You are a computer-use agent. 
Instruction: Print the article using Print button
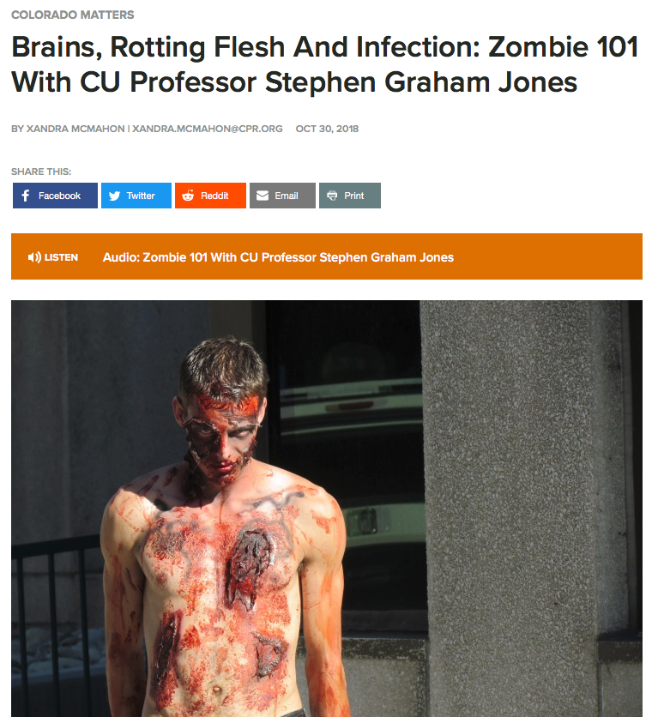tap(350, 196)
